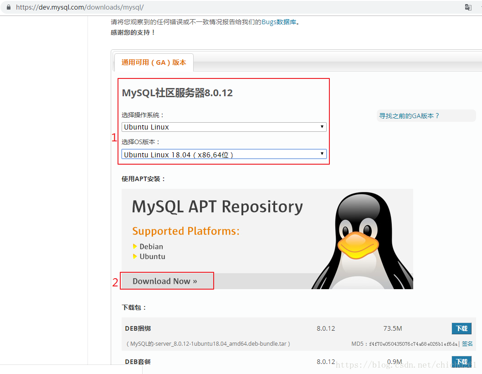Click the deb-bundle.tar filename text
This screenshot has width=482, height=374.
pos(208,343)
